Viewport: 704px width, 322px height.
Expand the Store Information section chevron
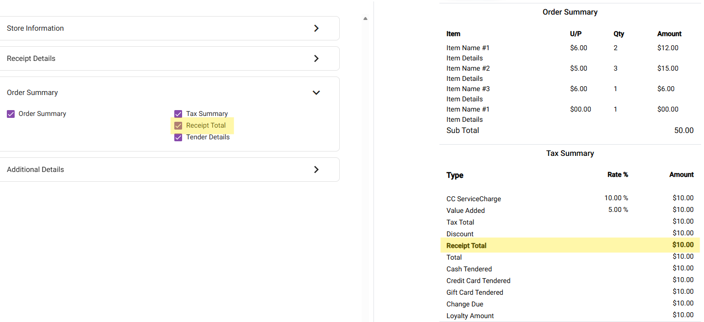pyautogui.click(x=316, y=28)
